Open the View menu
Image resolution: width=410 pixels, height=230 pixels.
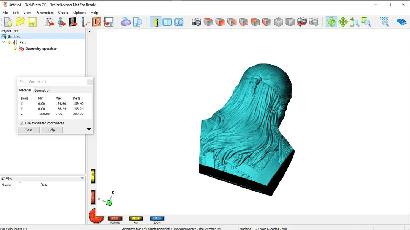27,13
